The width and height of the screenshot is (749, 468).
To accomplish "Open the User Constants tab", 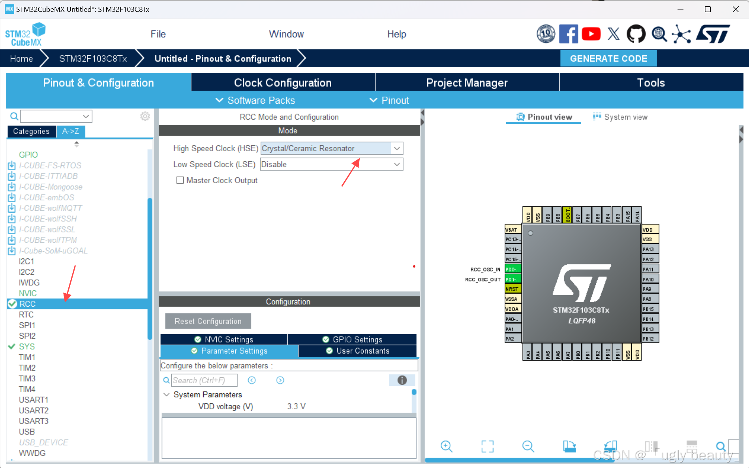I will (357, 351).
